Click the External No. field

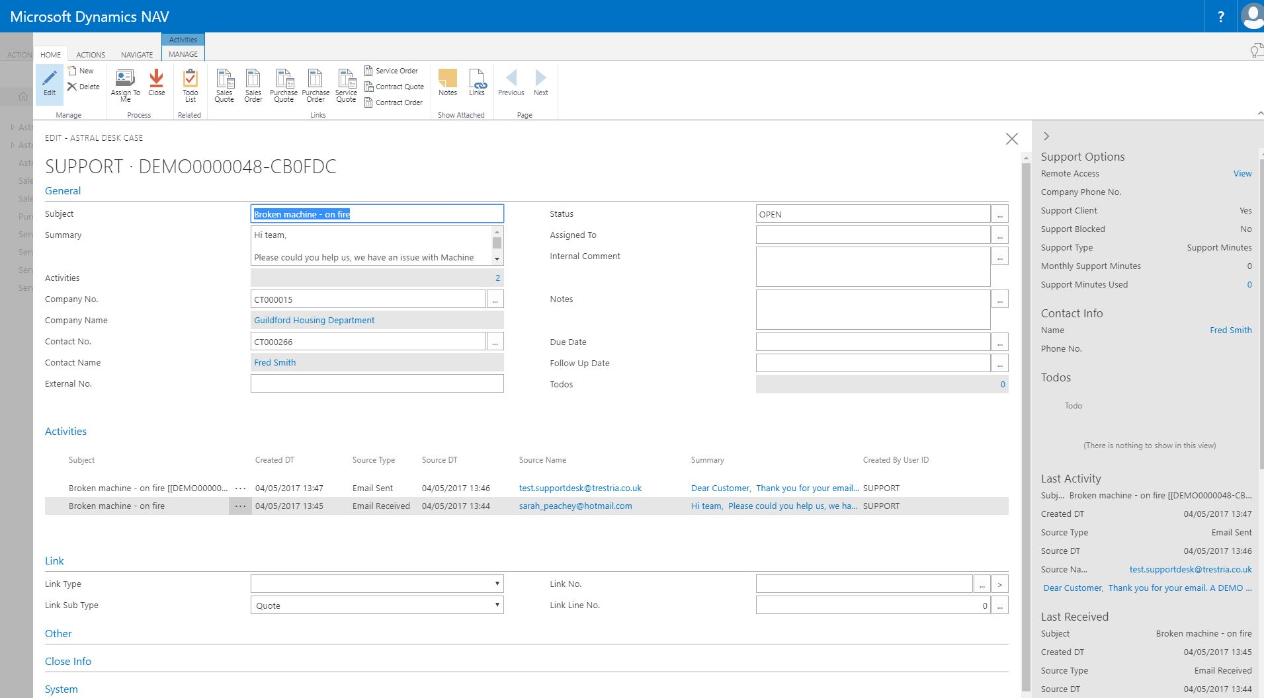[377, 383]
